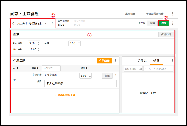Viewport: 187px width, 126px height.
Task: Open the 並び替え sort dropdown
Action: point(51,68)
